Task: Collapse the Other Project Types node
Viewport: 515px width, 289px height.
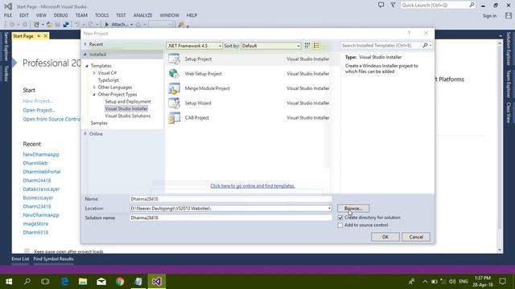Action: (94, 95)
